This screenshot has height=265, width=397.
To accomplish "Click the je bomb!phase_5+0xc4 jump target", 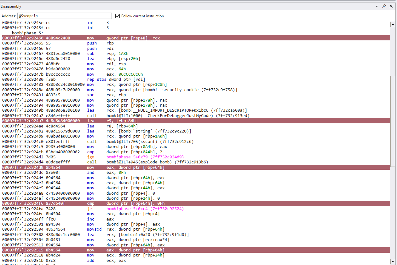I will click(145, 209).
